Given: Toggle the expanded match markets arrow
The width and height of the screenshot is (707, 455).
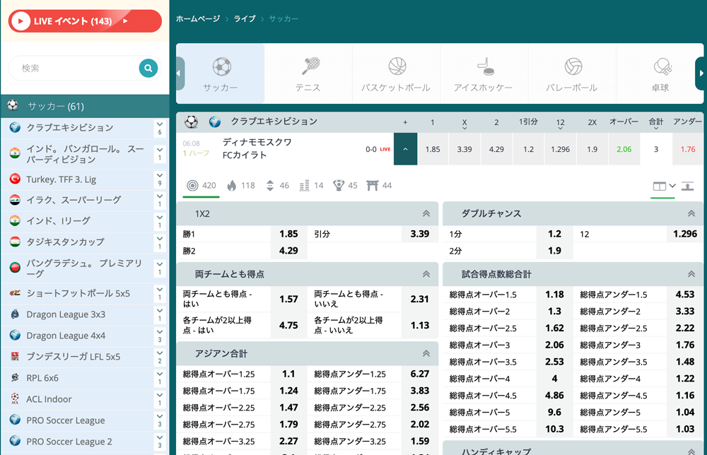Looking at the screenshot, I should 405,149.
